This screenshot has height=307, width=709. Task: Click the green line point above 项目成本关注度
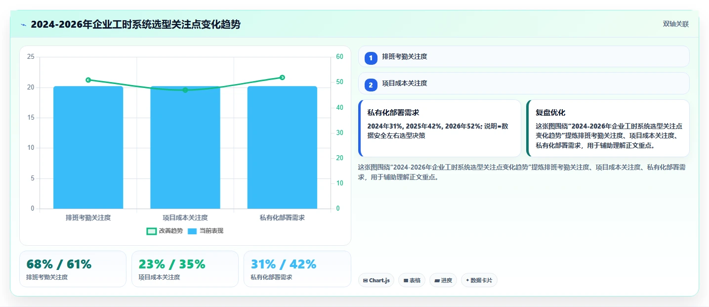click(x=185, y=90)
